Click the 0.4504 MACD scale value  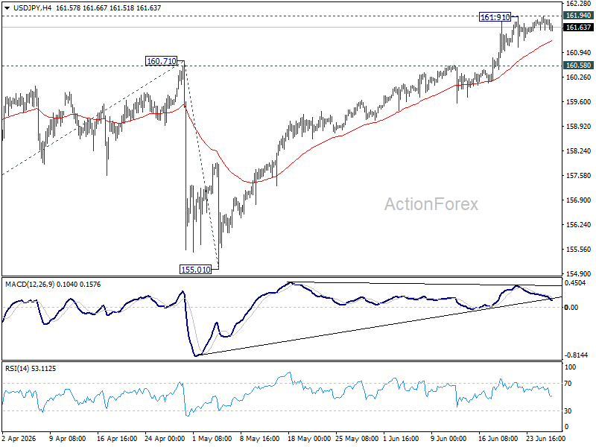pos(575,283)
